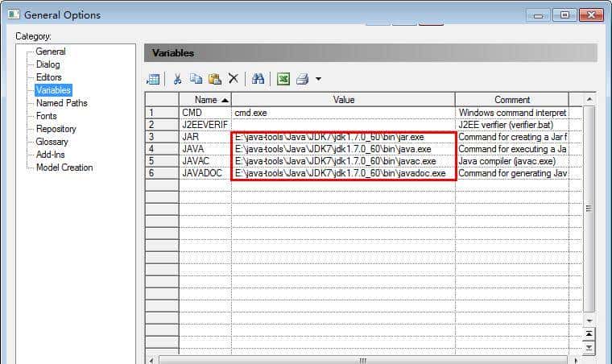Click the javadoc.exe path value cell

pyautogui.click(x=344, y=173)
